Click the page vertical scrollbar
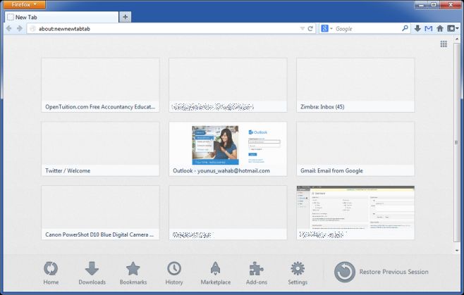 (x=457, y=142)
